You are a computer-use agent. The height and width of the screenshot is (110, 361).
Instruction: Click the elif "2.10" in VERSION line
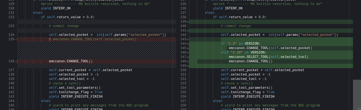(244, 53)
